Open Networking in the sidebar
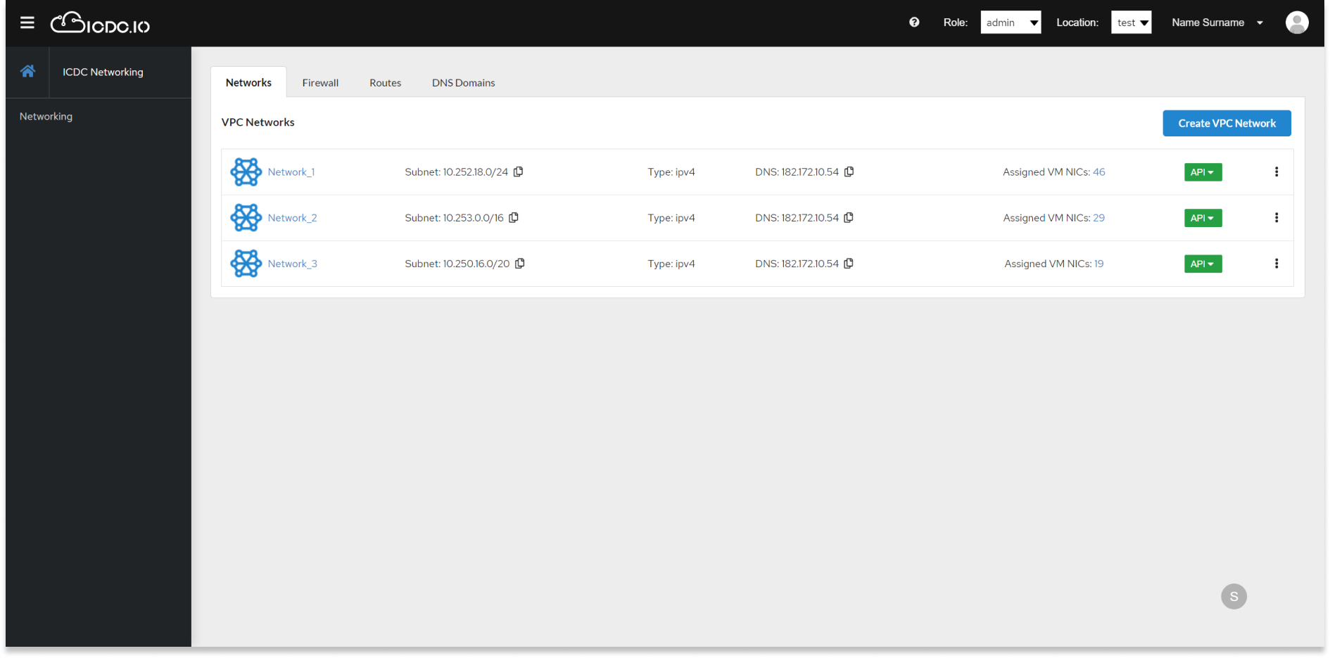The width and height of the screenshot is (1330, 658). coord(46,116)
